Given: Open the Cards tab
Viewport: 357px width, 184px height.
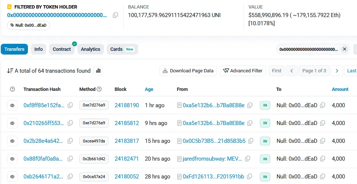Looking at the screenshot, I should (x=122, y=49).
